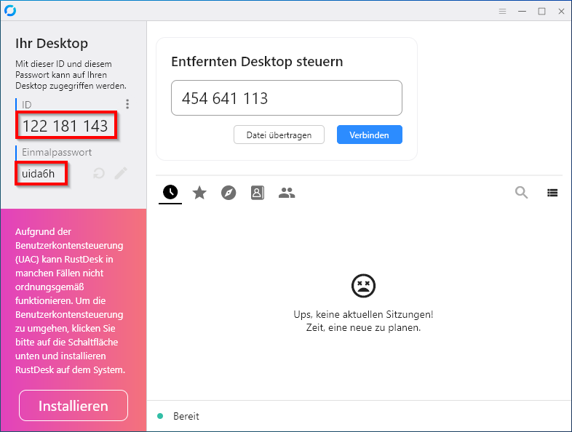
Task: Click the UAC warning text panel
Action: (70, 301)
